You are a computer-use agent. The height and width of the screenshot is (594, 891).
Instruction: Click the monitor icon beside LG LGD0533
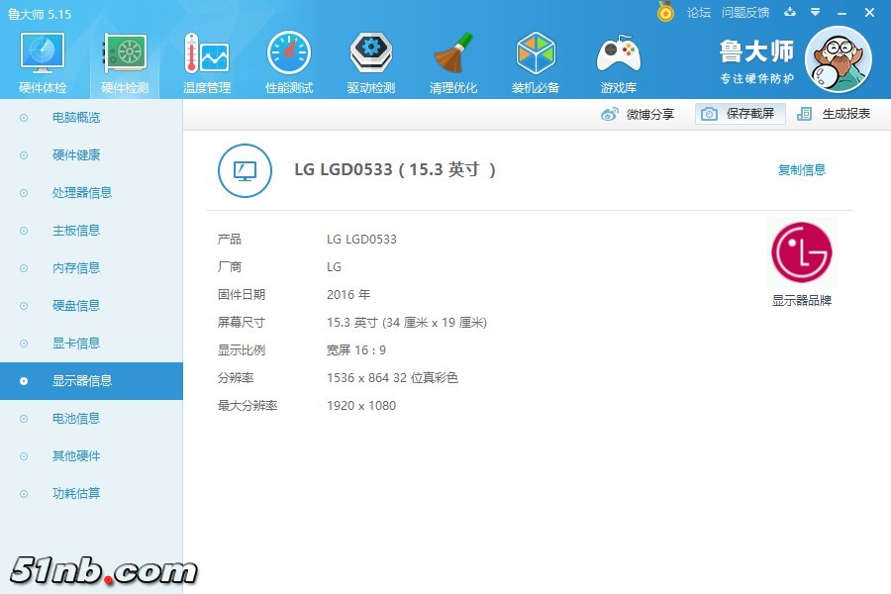pyautogui.click(x=245, y=170)
